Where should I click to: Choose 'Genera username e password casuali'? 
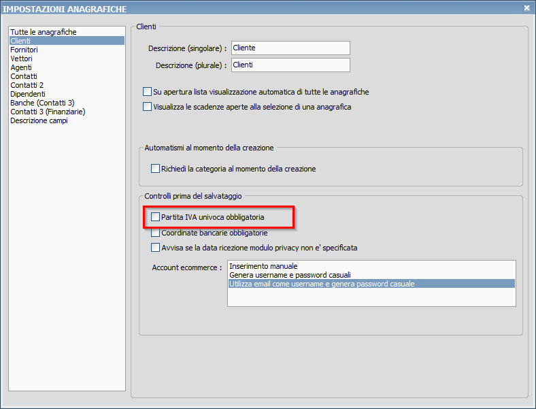290,274
